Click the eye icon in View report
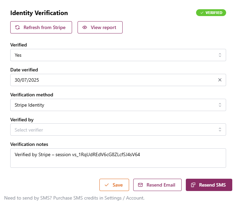This screenshot has height=204, width=235. [x=85, y=27]
